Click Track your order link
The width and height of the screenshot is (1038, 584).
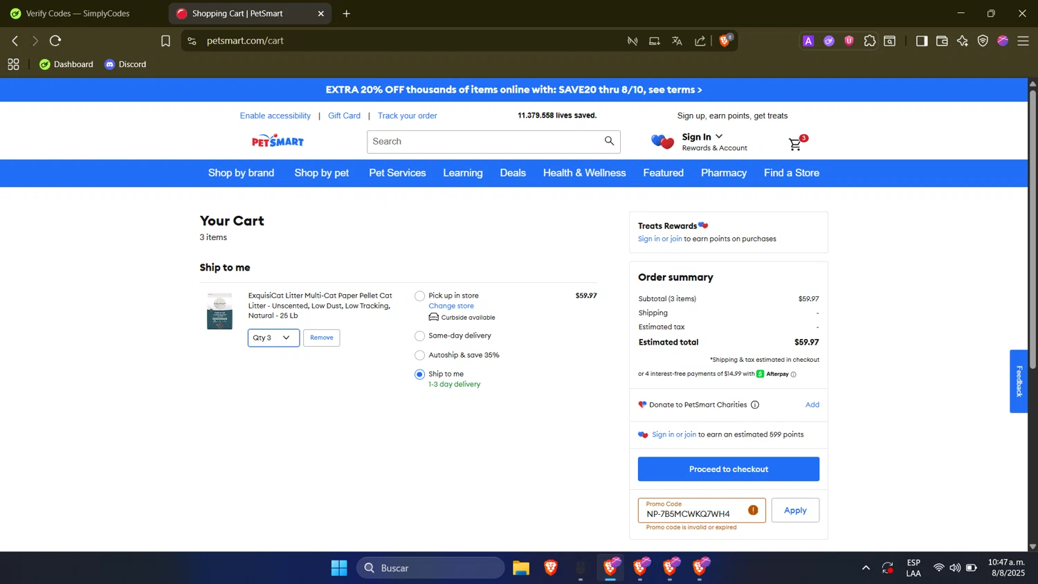[x=408, y=116]
